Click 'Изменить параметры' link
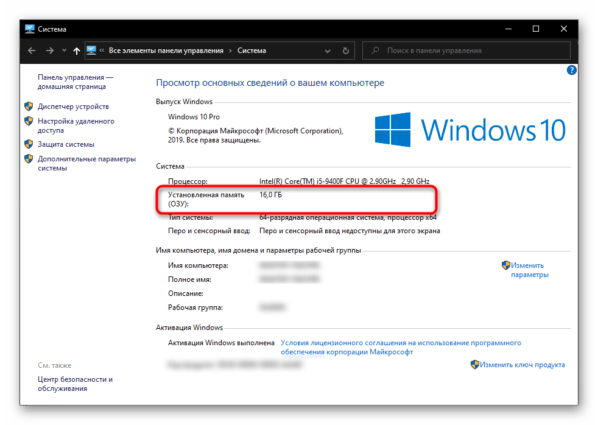Image resolution: width=598 pixels, height=425 pixels. [528, 270]
